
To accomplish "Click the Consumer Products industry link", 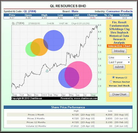I will pos(119,11).
